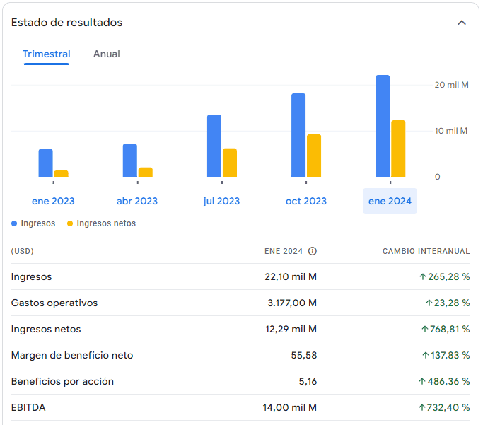Image resolution: width=483 pixels, height=425 pixels.
Task: Switch to the Trimestral tab
Action: click(x=47, y=54)
